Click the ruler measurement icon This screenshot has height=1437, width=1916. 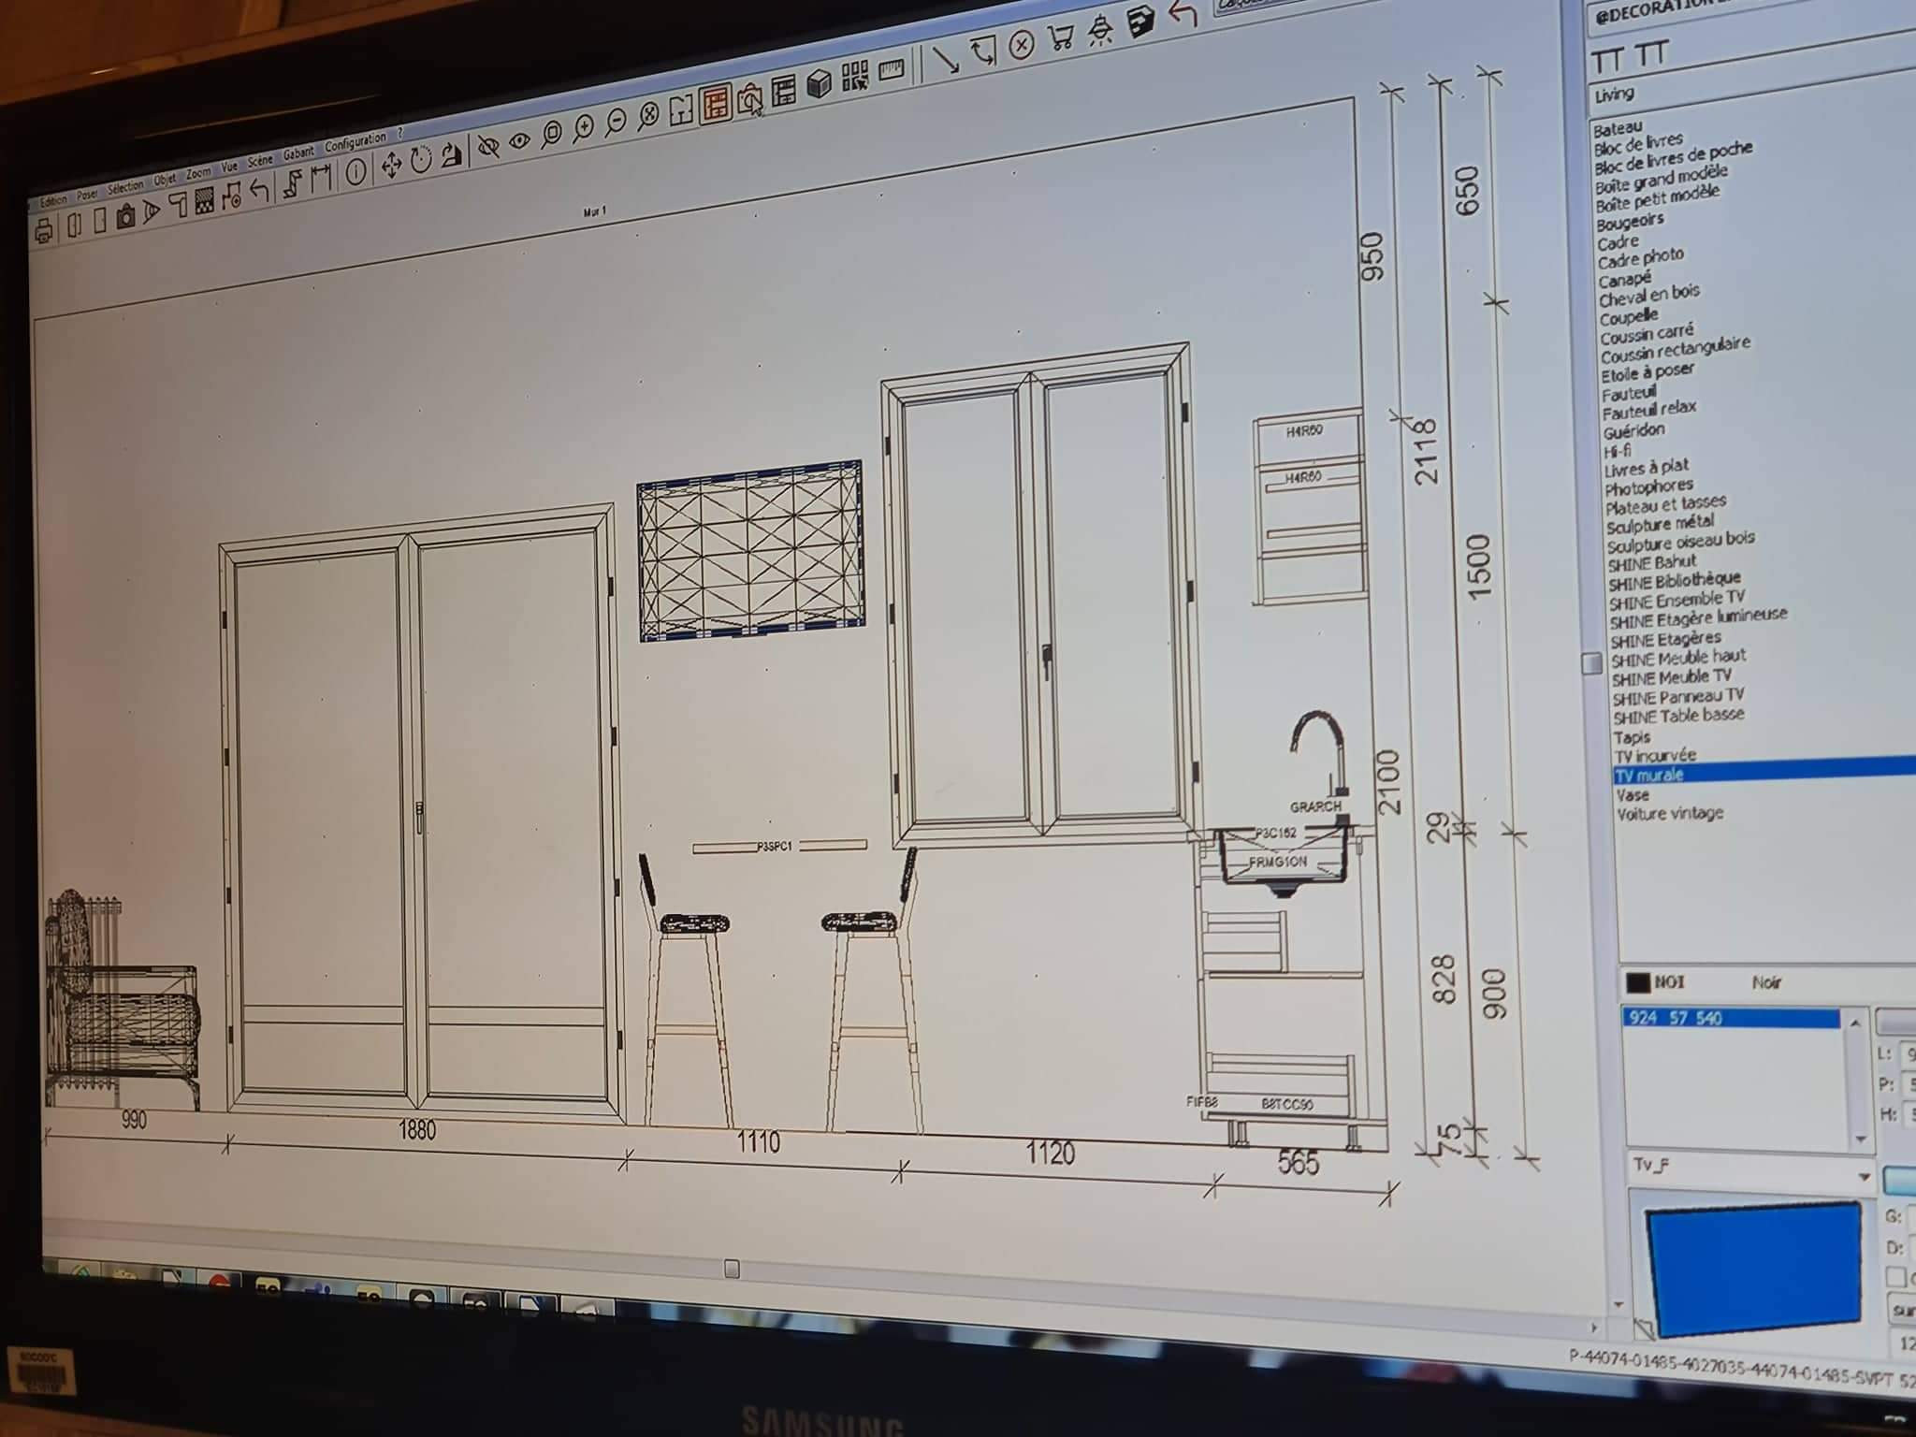click(892, 69)
